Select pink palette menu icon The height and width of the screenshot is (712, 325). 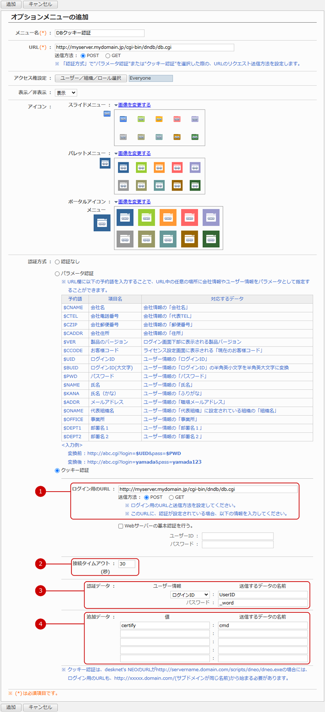point(177,167)
